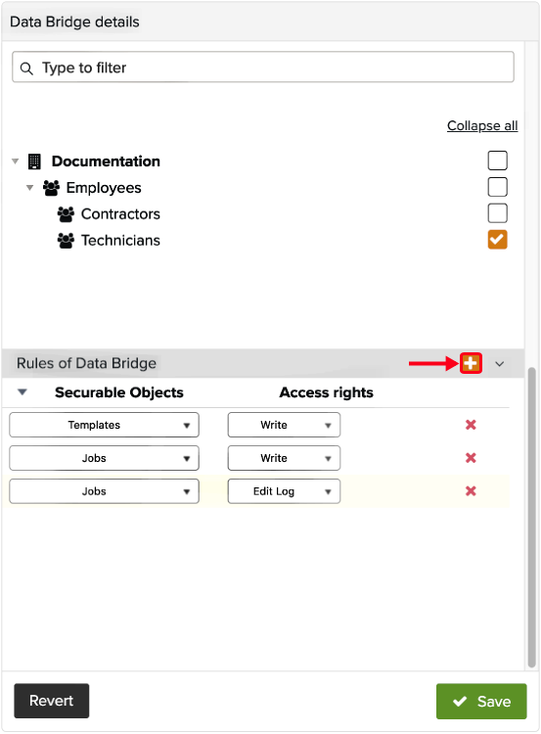The height and width of the screenshot is (734, 541).
Task: Focus the Type to filter search field
Action: [263, 67]
